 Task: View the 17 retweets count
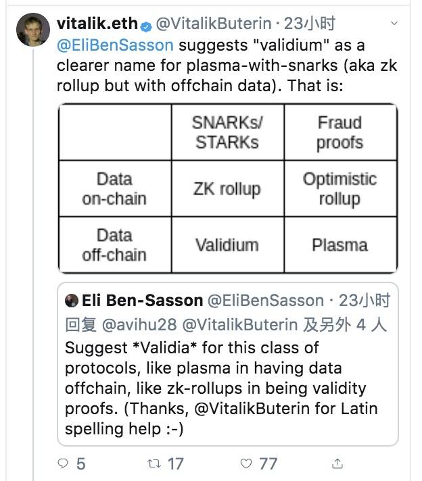(x=176, y=463)
